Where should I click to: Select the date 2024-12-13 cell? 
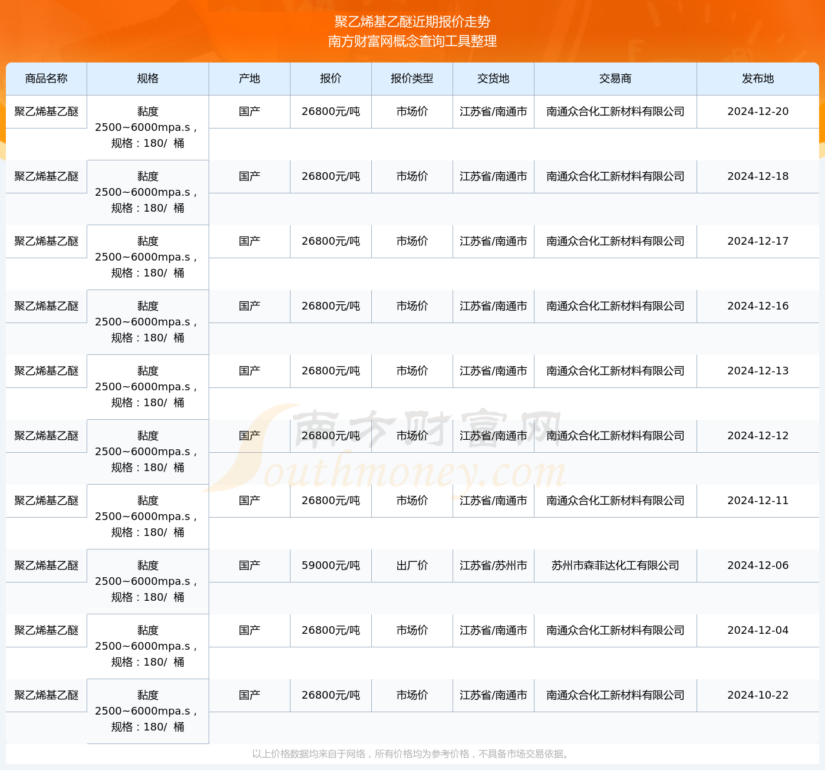[x=758, y=371]
